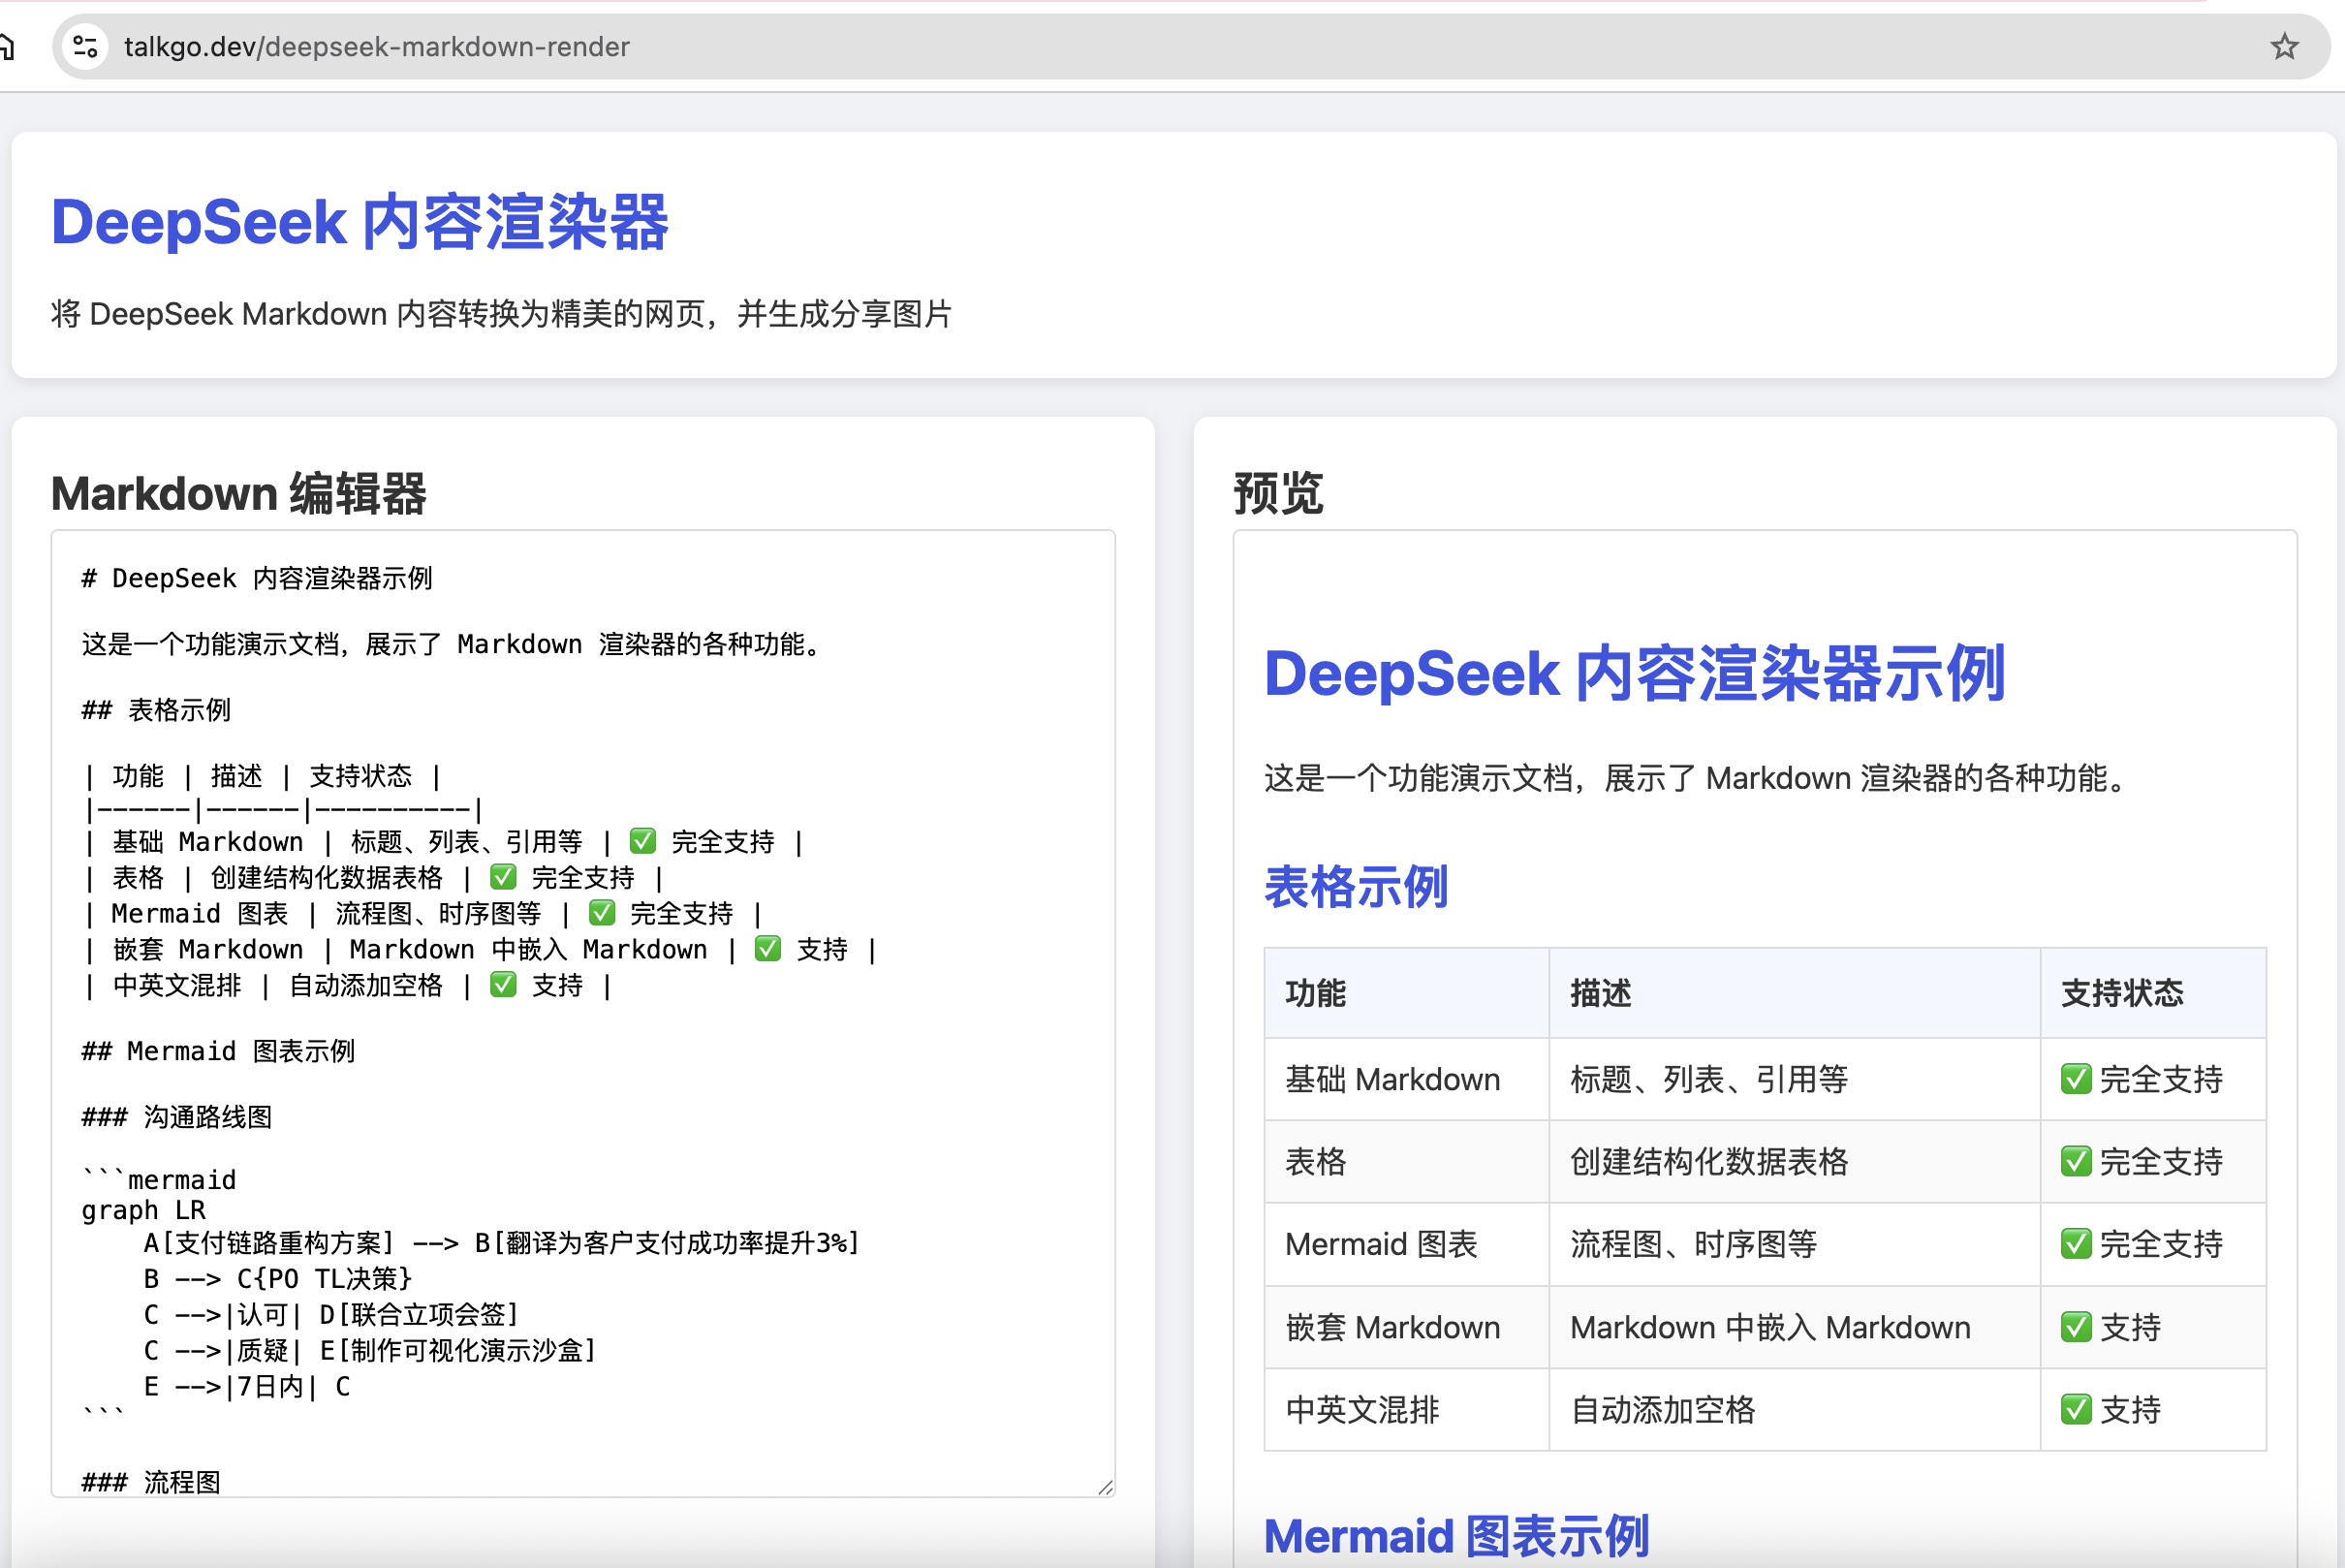Viewport: 2345px width, 1568px height.
Task: Click editor line '### 流程图'
Action: (151, 1482)
